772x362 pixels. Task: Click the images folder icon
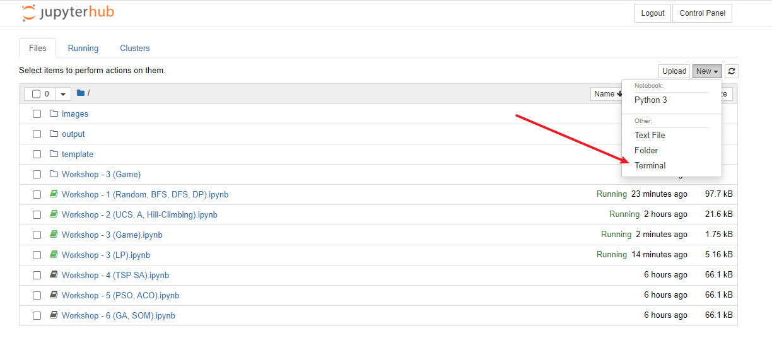pyautogui.click(x=54, y=114)
